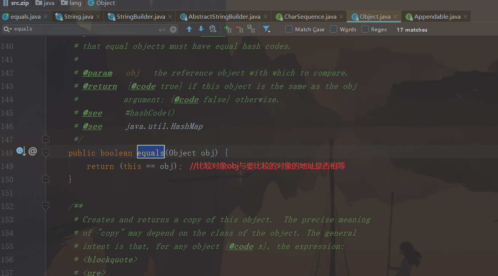The height and width of the screenshot is (276, 498).
Task: Click java.util.HashMap reference on line 146
Action: coord(164,126)
